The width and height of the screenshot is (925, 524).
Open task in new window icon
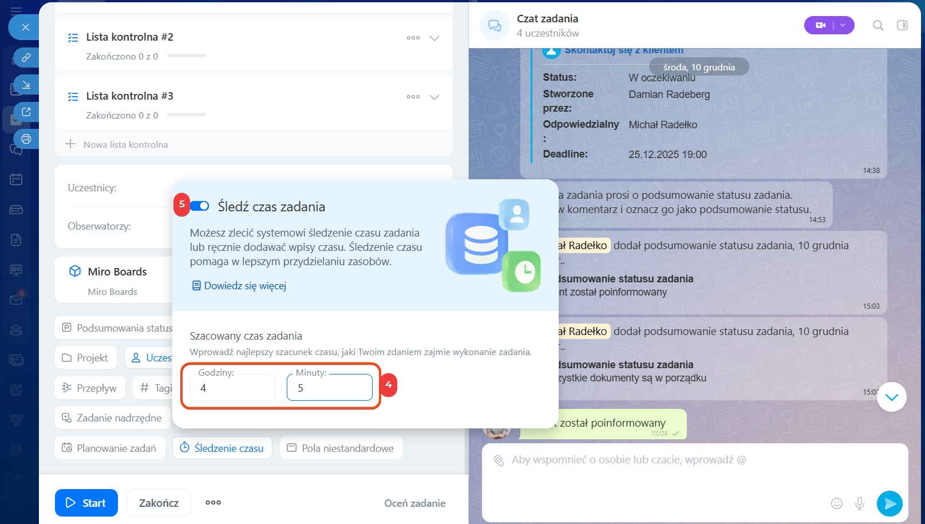26,112
